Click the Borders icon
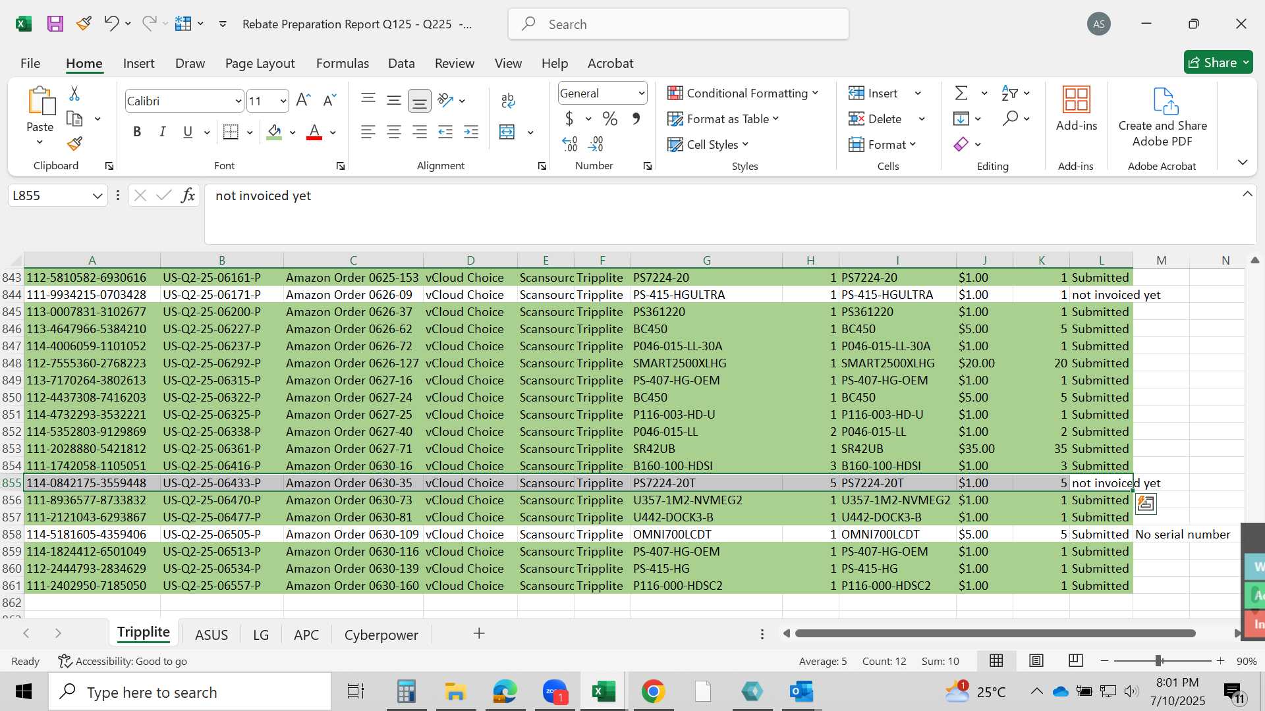1265x711 pixels. click(x=231, y=132)
